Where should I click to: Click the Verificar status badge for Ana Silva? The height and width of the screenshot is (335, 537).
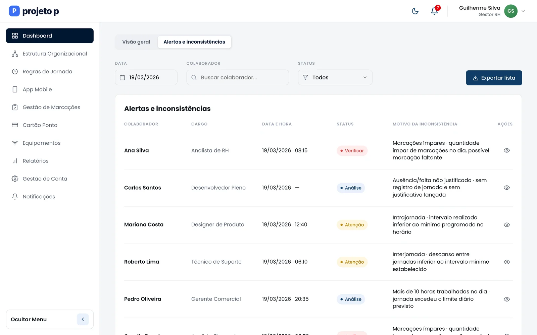[x=352, y=151]
